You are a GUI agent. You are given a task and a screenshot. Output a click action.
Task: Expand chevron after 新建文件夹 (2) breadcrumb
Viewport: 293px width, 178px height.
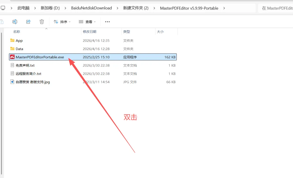[x=154, y=8]
